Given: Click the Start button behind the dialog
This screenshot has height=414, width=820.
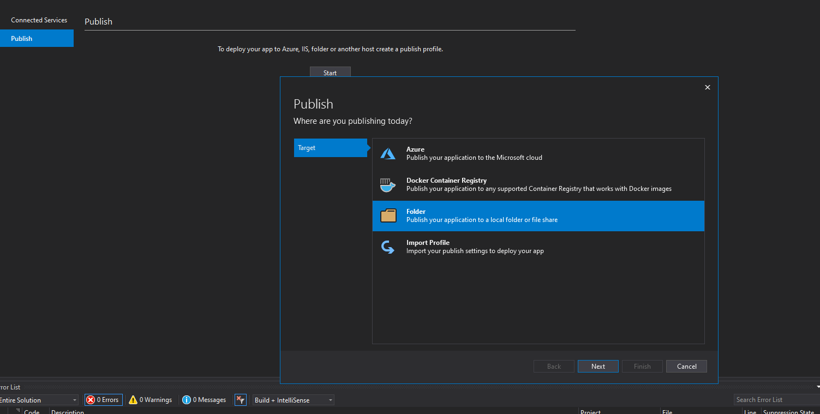Looking at the screenshot, I should [330, 72].
